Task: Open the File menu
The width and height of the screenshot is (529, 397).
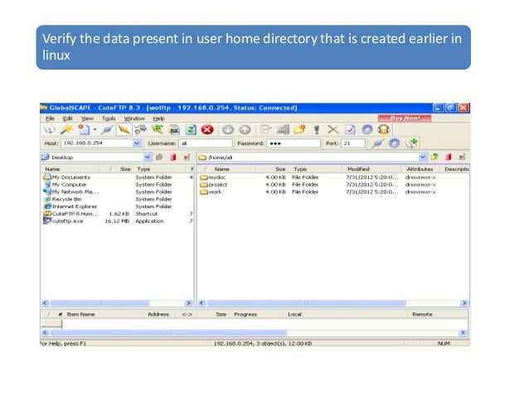Action: pyautogui.click(x=50, y=119)
